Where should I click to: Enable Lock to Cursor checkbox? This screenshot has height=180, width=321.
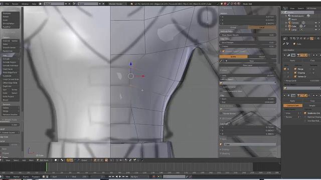(x=221, y=87)
